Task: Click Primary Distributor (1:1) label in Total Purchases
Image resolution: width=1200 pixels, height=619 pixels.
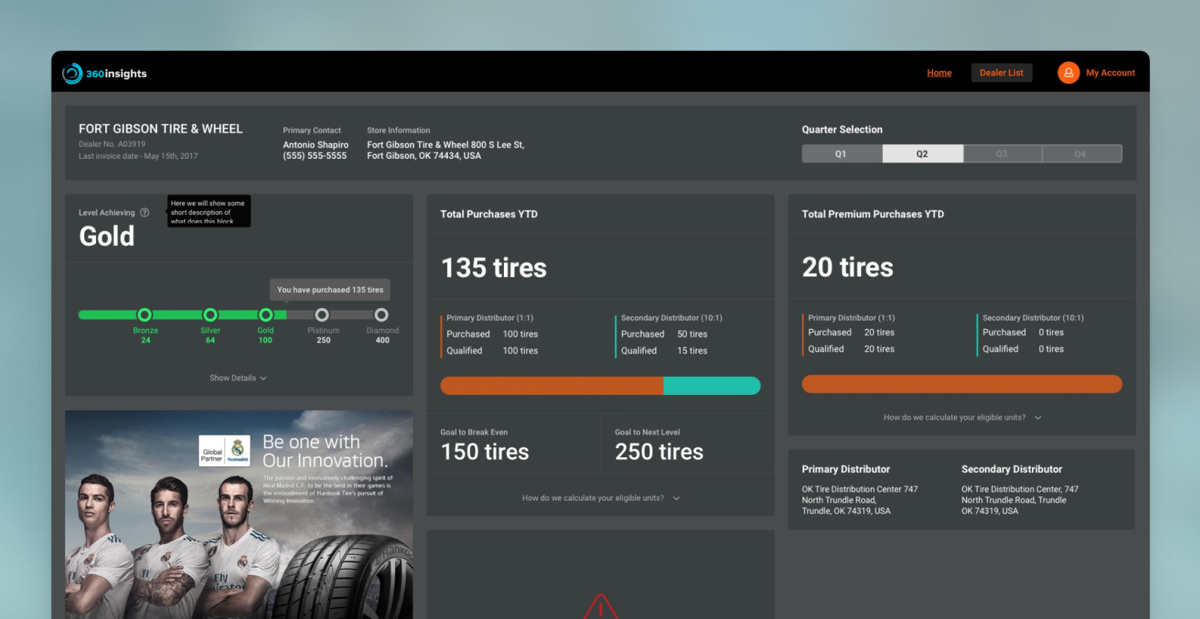Action: pyautogui.click(x=490, y=318)
